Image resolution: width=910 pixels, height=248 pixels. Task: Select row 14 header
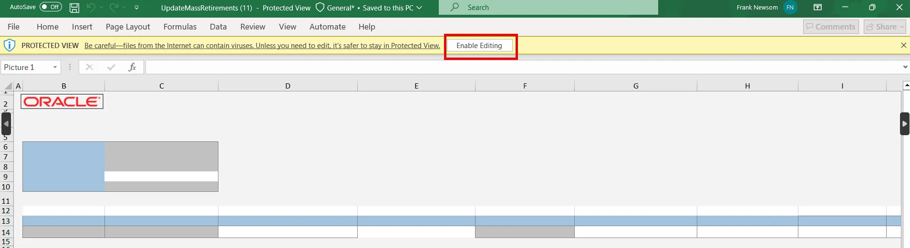click(6, 232)
